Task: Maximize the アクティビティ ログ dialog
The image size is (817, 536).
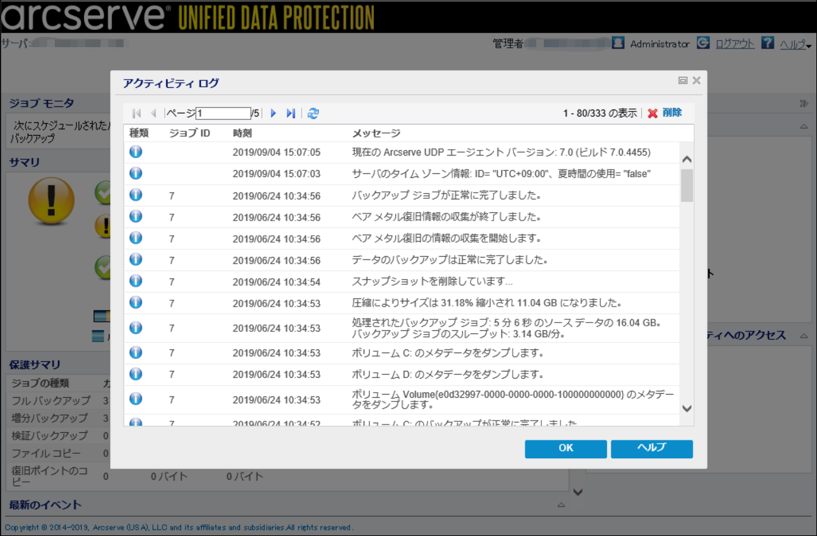Action: (x=683, y=80)
